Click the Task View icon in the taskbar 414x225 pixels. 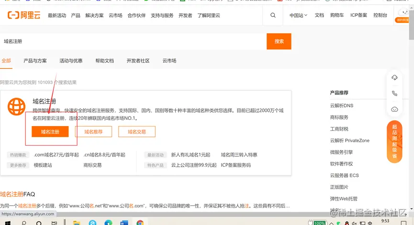click(x=55, y=223)
